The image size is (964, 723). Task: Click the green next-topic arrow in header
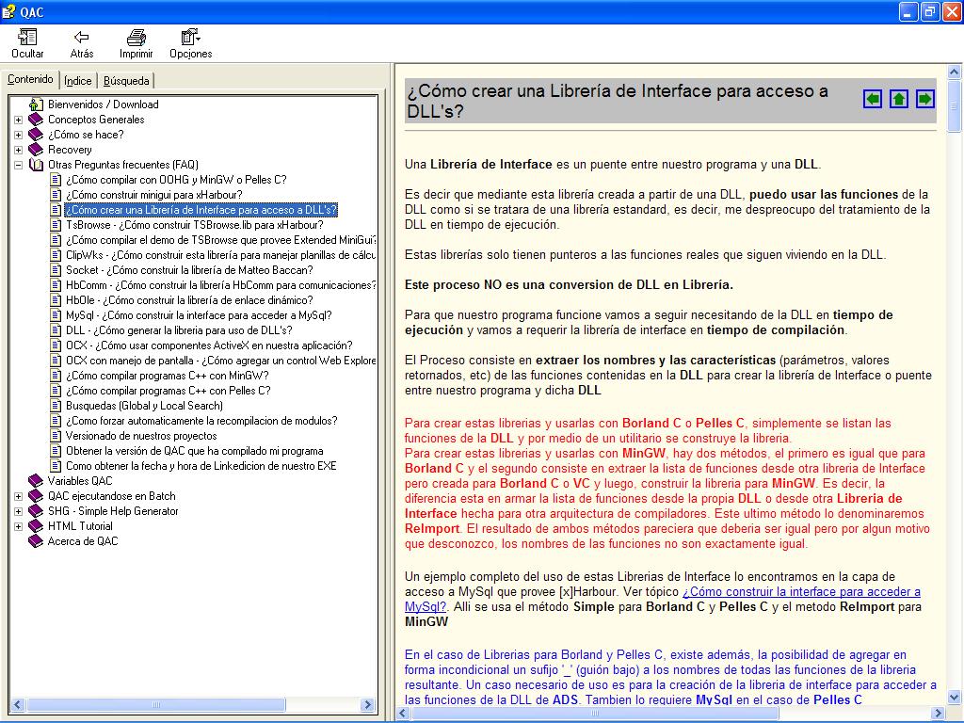924,98
